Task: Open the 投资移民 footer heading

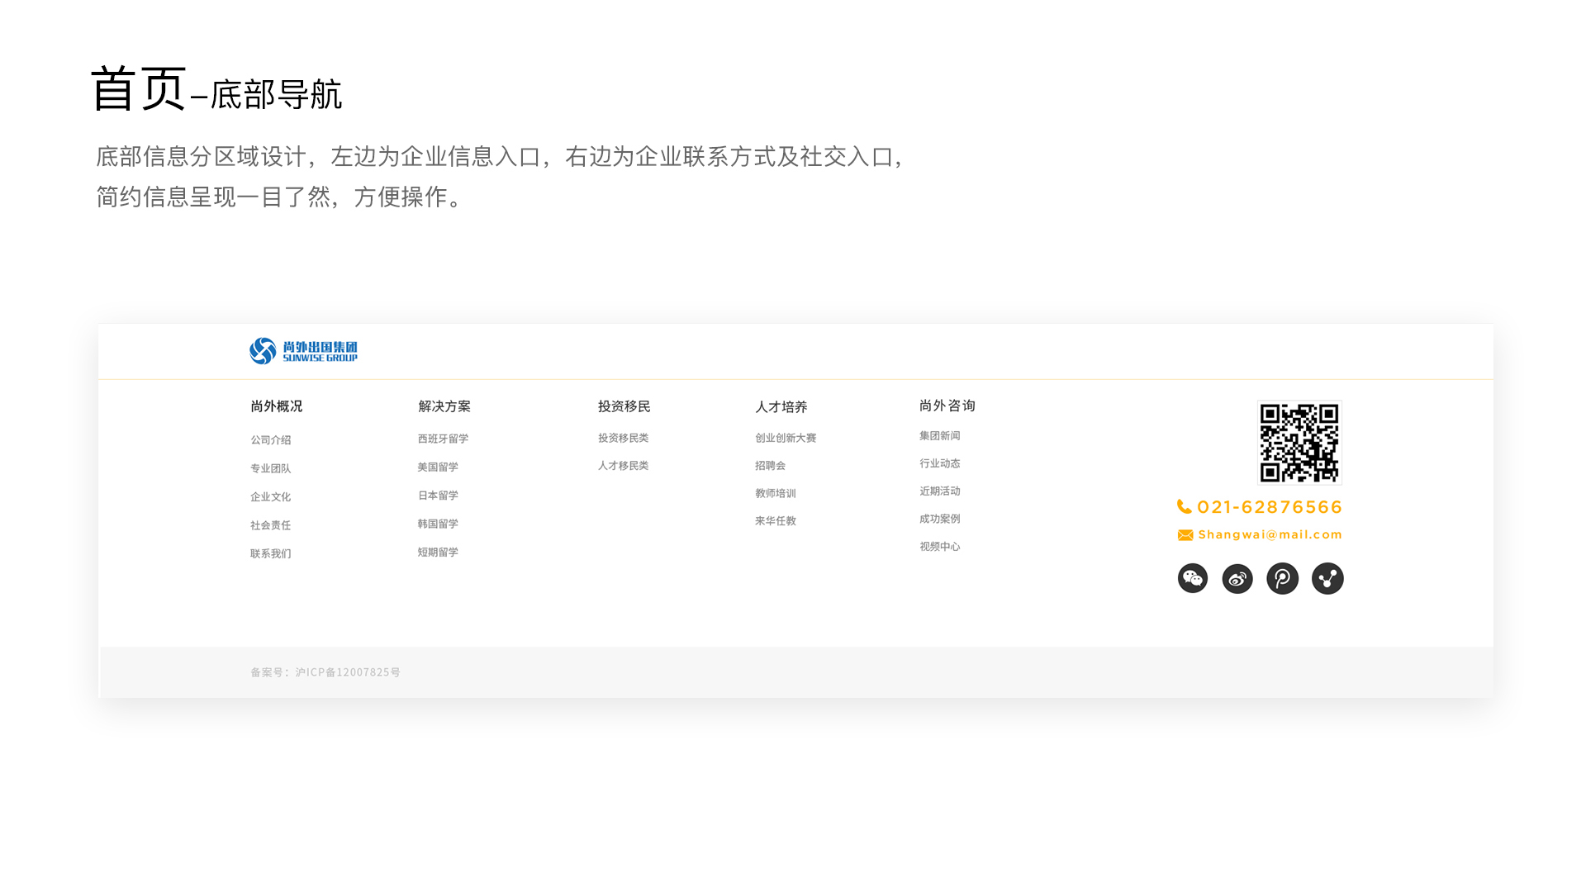Action: coord(624,406)
